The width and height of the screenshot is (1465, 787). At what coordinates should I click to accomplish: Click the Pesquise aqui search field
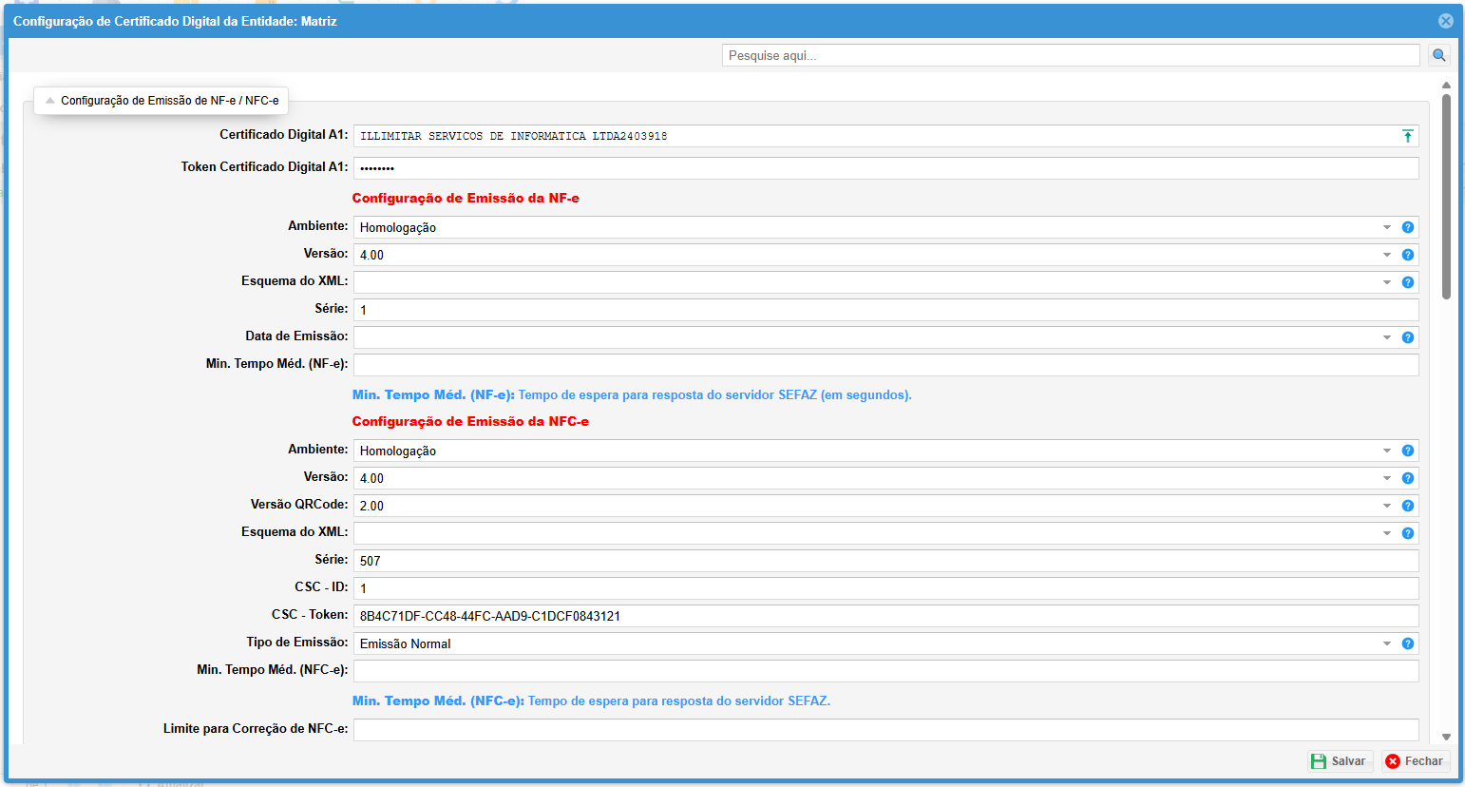click(x=1070, y=55)
